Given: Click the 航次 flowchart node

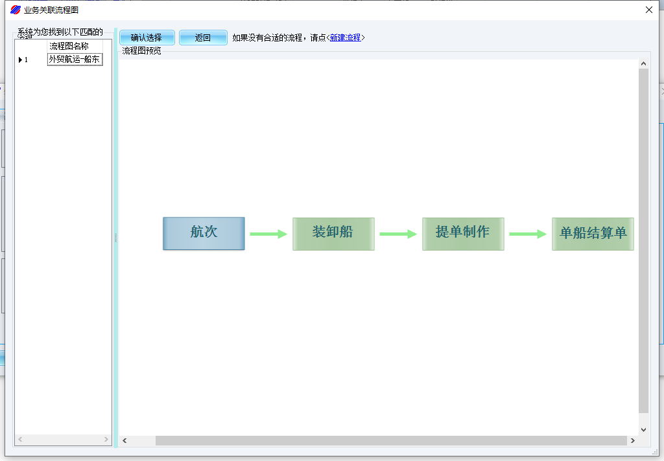Looking at the screenshot, I should [x=204, y=233].
